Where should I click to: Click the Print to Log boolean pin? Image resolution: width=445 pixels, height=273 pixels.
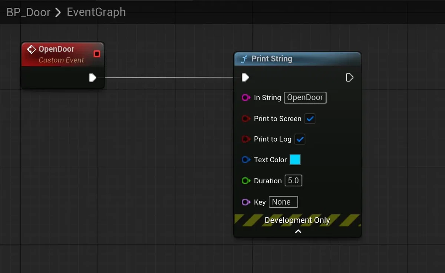(246, 139)
